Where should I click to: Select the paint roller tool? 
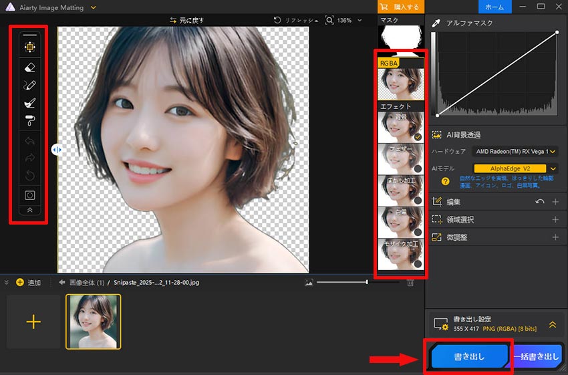pos(29,120)
